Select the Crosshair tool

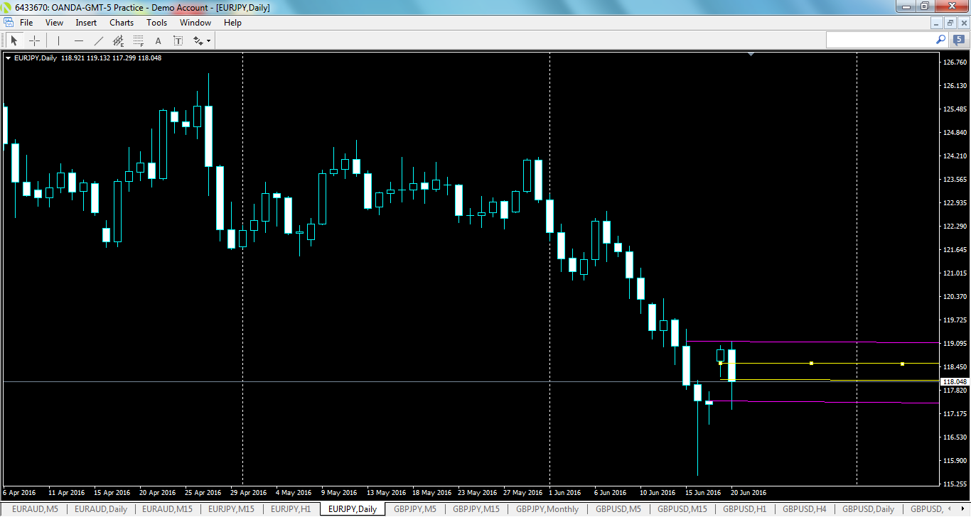click(34, 40)
